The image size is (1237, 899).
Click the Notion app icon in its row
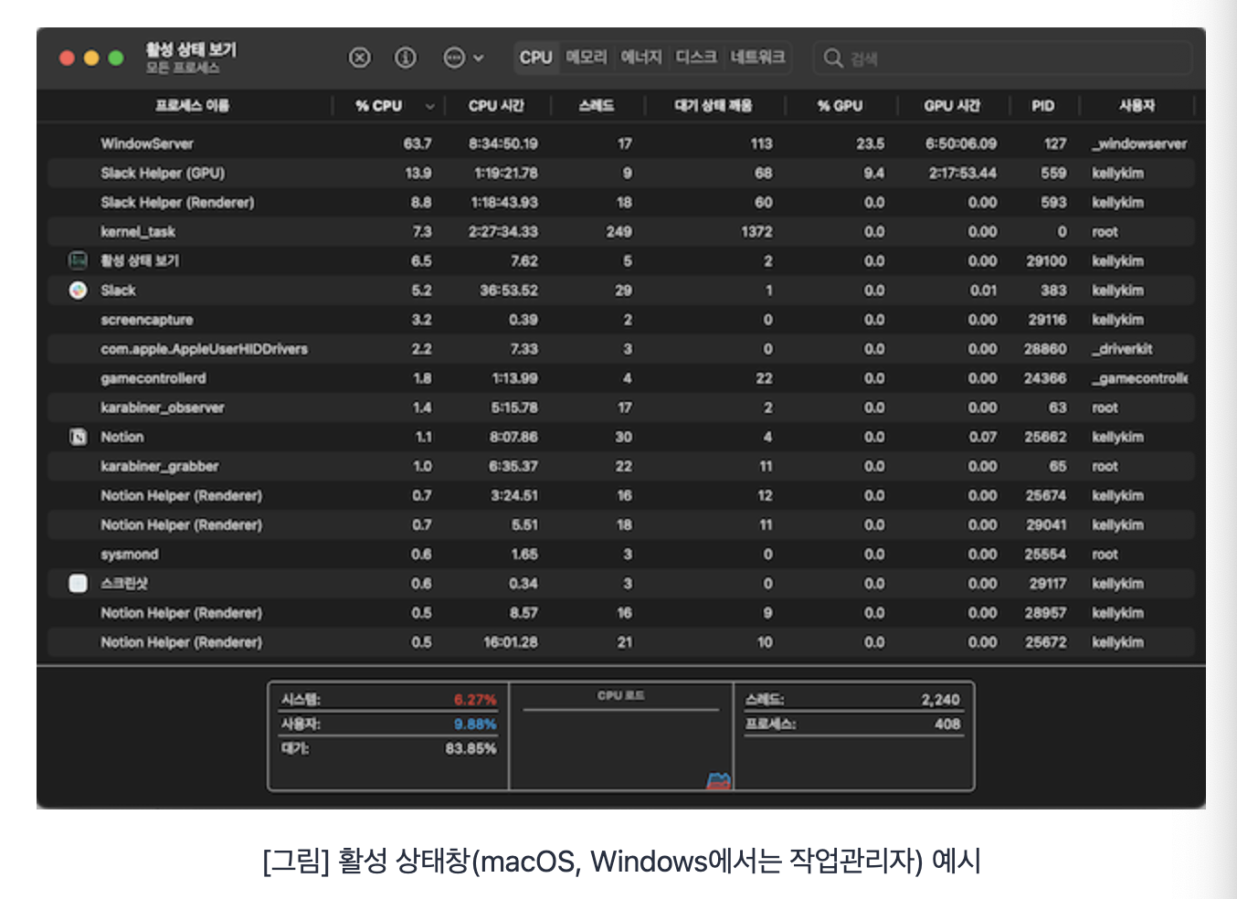tap(78, 437)
